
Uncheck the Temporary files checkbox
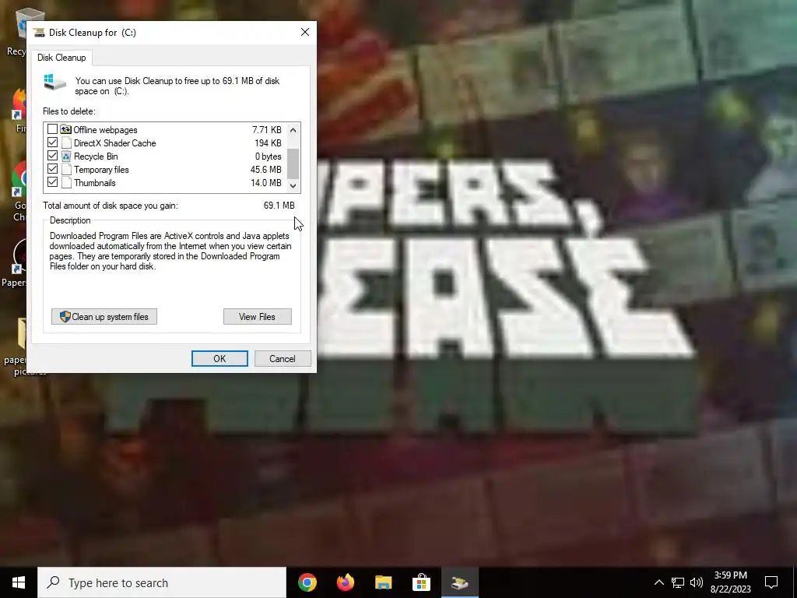click(52, 169)
